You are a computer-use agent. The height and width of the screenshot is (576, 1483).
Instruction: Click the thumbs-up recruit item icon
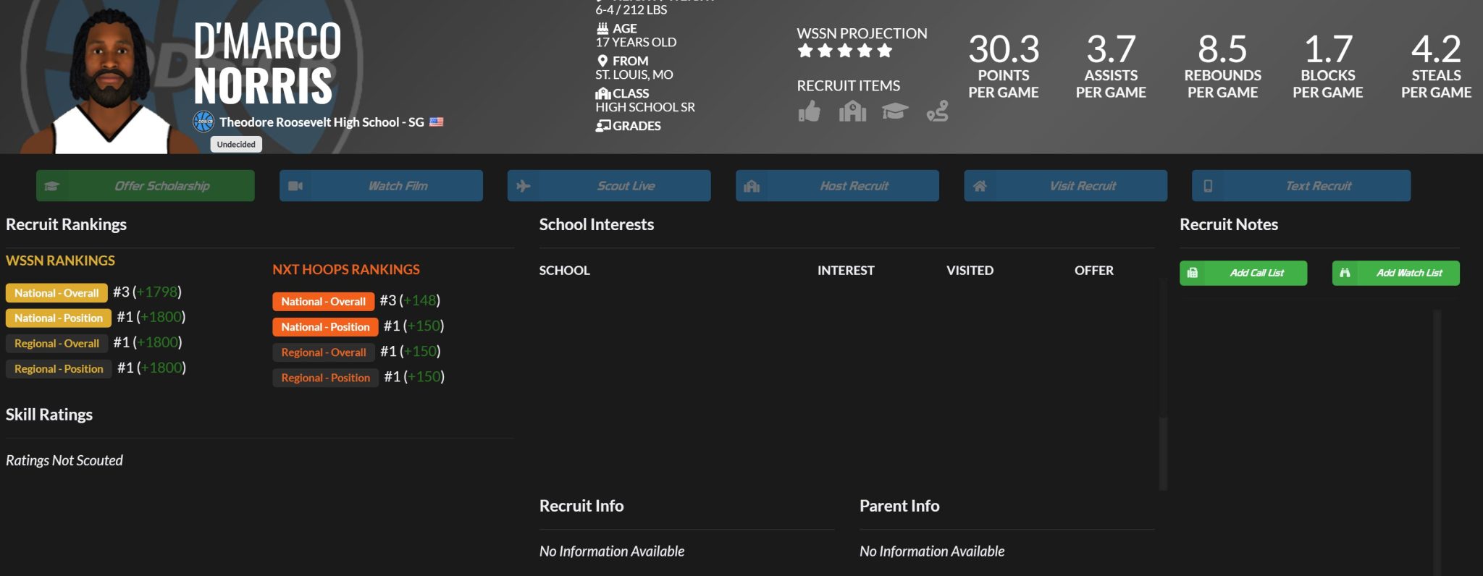click(x=809, y=111)
